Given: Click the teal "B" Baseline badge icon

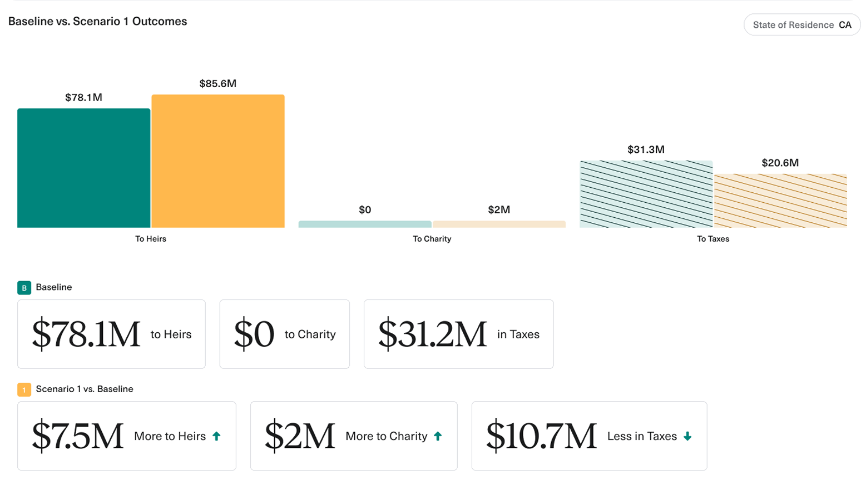Looking at the screenshot, I should (24, 287).
